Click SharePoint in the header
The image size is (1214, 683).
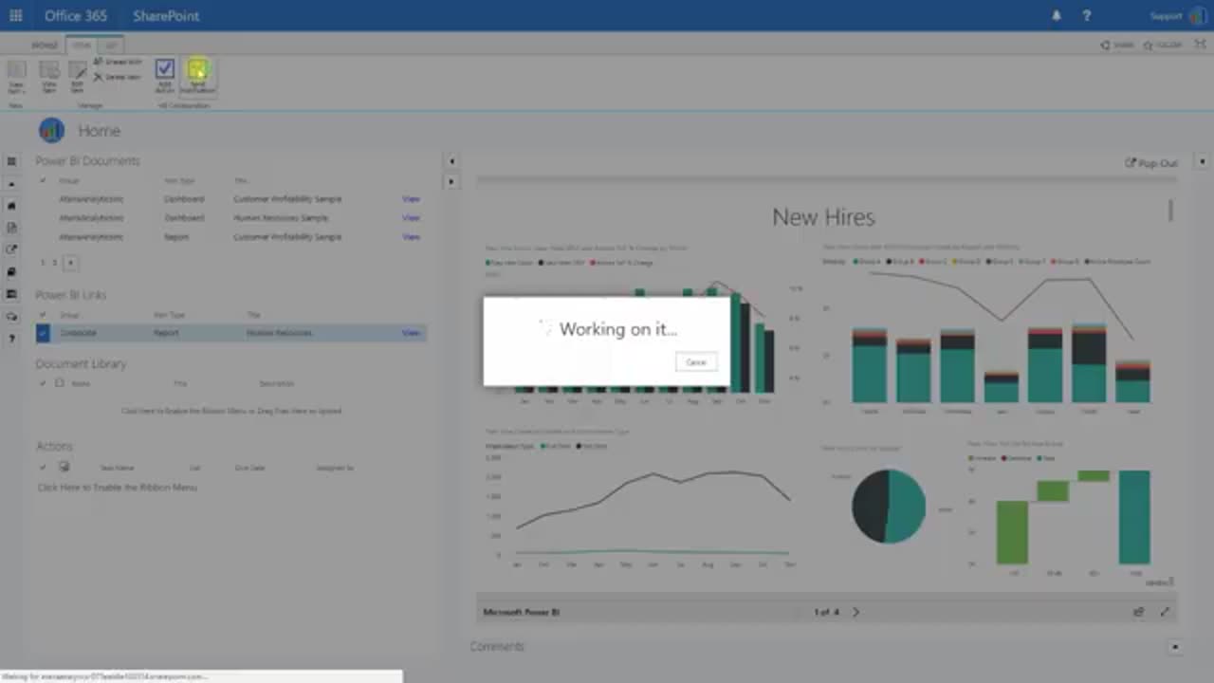click(x=166, y=16)
